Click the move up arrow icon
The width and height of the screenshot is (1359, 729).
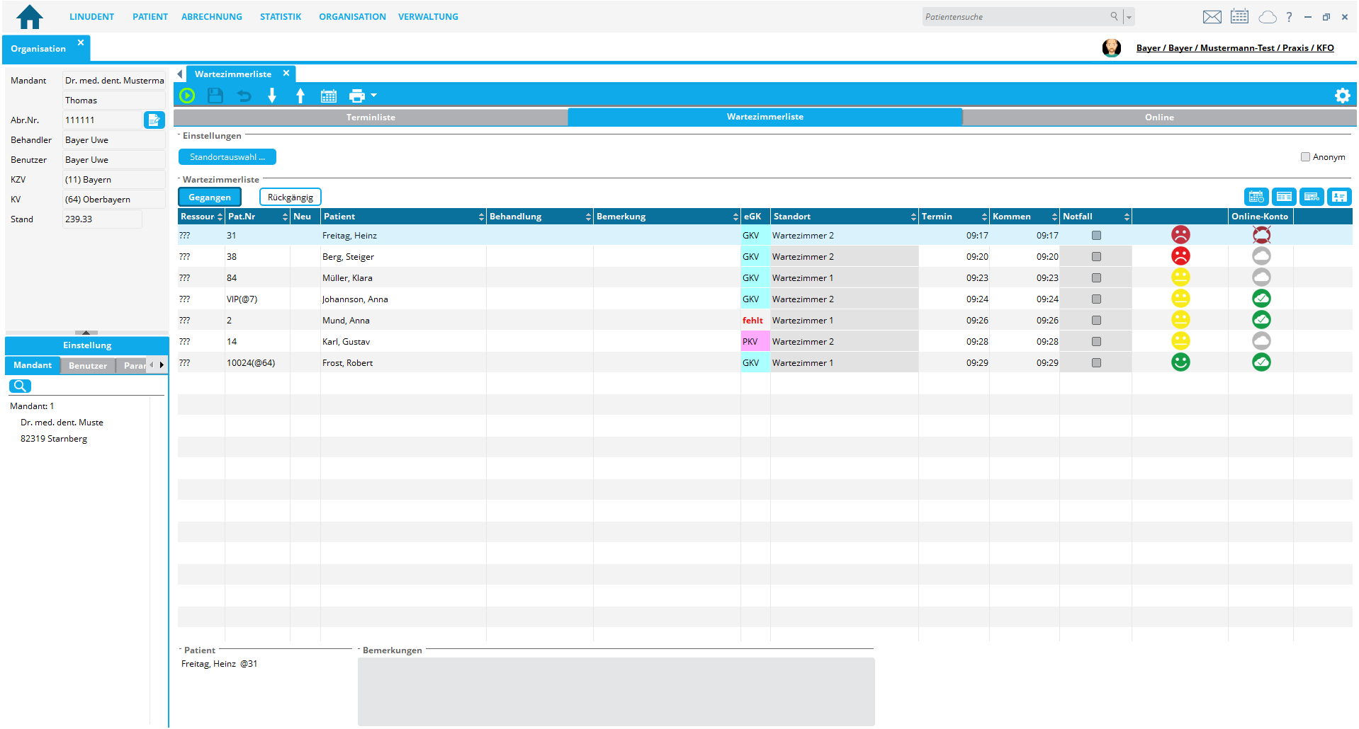300,96
